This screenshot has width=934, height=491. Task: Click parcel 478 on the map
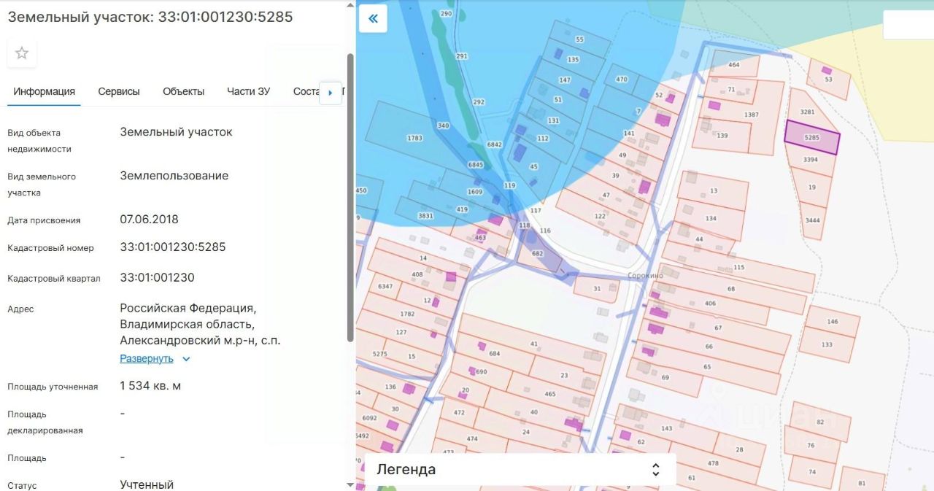[713, 463]
